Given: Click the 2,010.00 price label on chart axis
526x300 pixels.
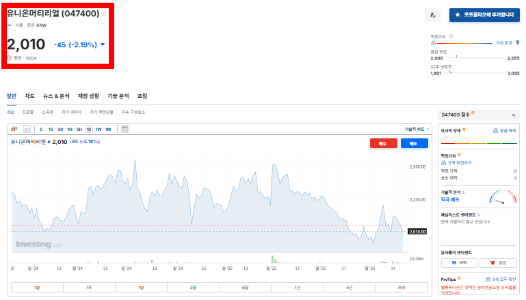Looking at the screenshot, I should (417, 232).
